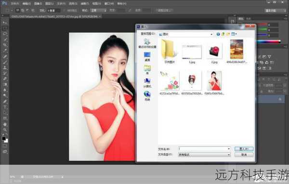Open the tool preset picker arrow
The width and height of the screenshot is (289, 184).
(12, 11)
